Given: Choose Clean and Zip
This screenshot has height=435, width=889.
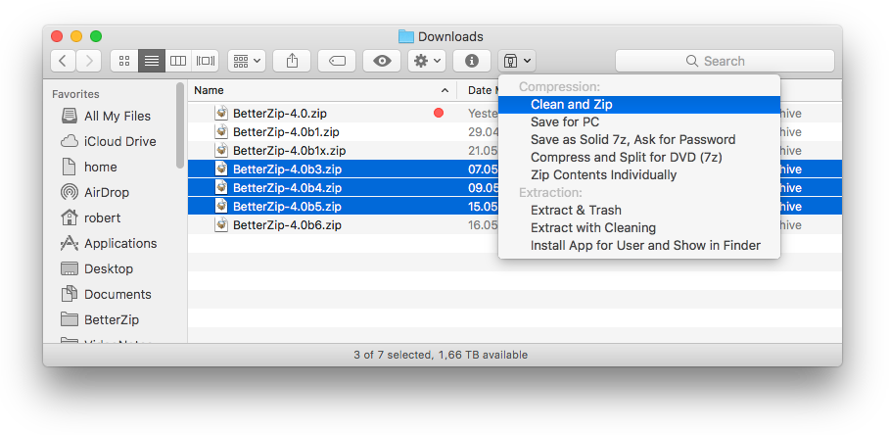Looking at the screenshot, I should 639,105.
